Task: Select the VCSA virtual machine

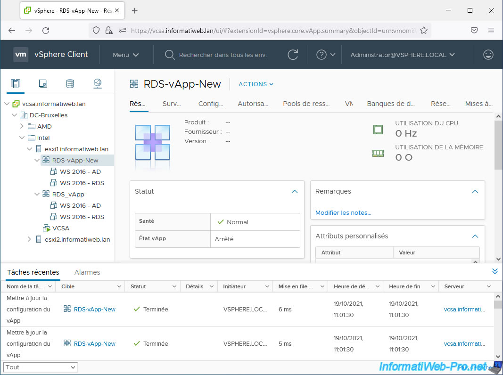Action: coord(61,228)
